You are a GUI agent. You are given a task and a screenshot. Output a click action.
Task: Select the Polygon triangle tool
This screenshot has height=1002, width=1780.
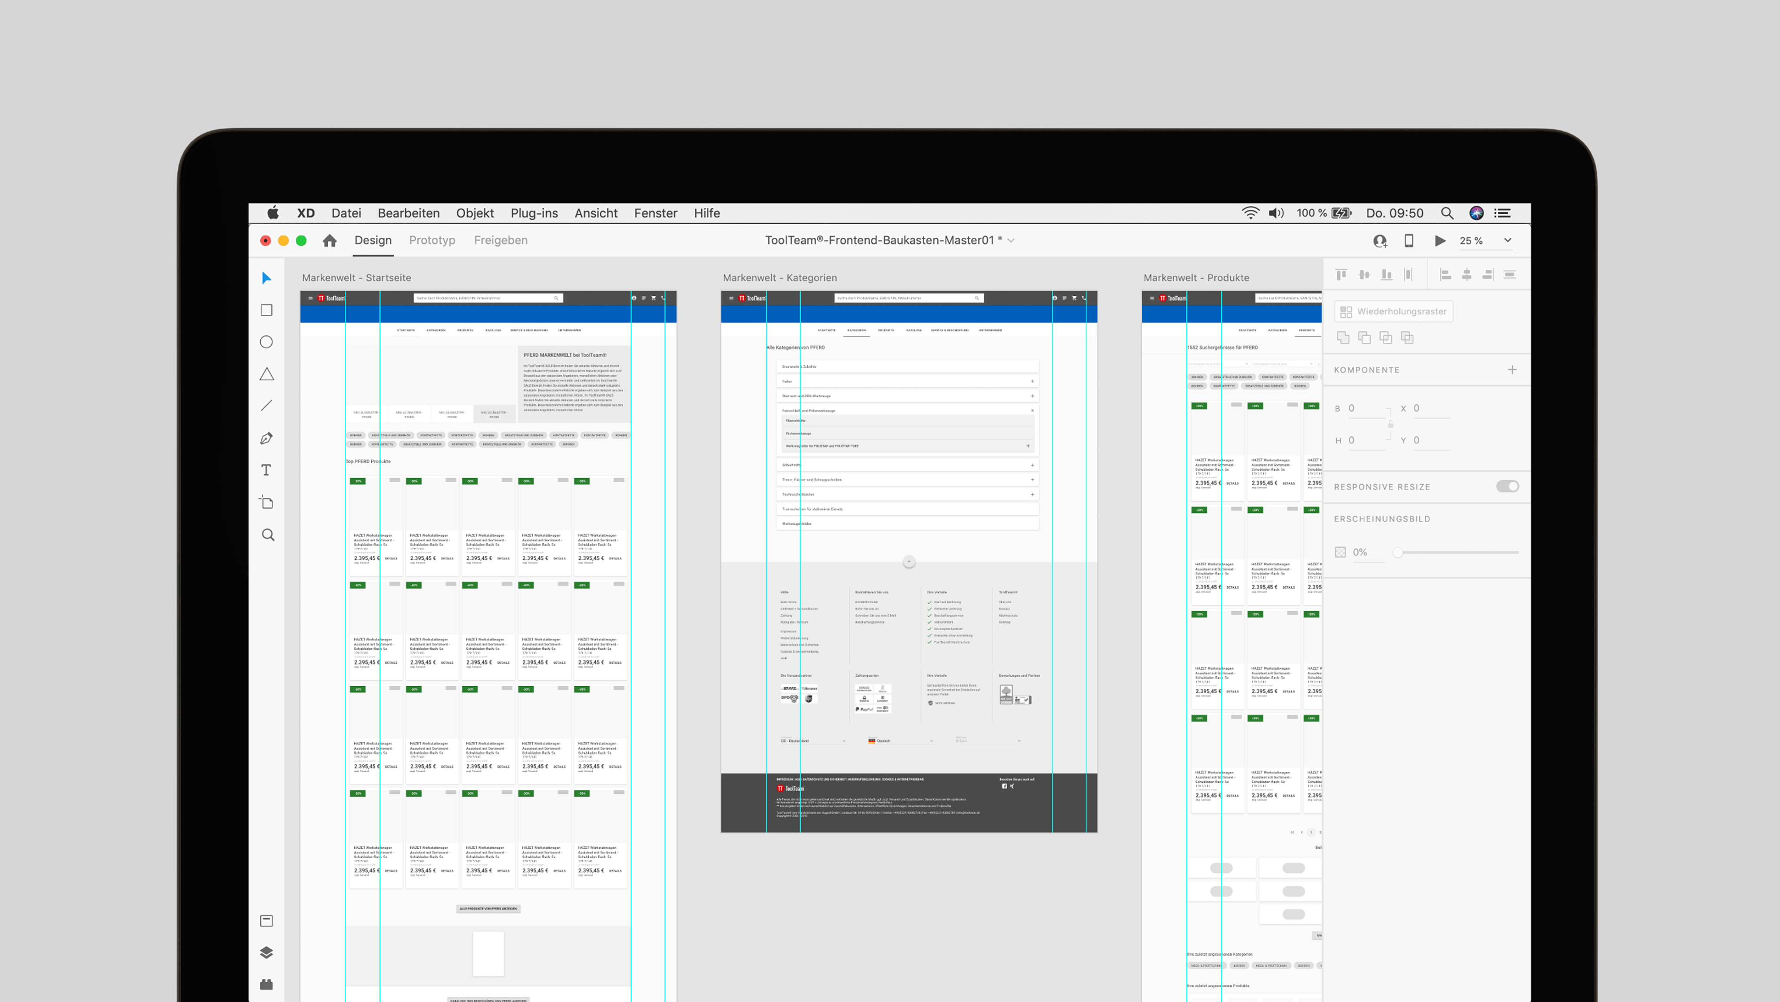267,374
